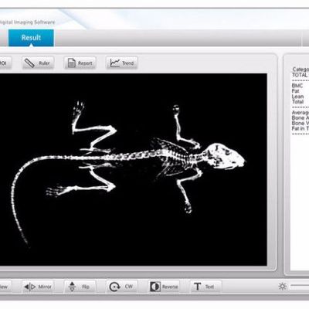Click the partial tab left of Result
This screenshot has height=309, width=309.
(x=4, y=38)
